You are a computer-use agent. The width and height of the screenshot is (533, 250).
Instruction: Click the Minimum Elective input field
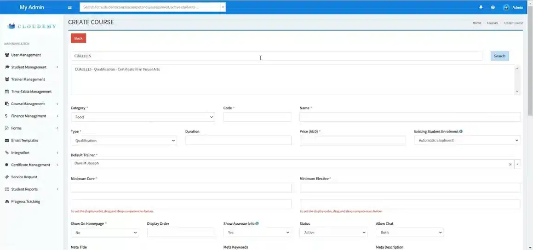click(410, 188)
